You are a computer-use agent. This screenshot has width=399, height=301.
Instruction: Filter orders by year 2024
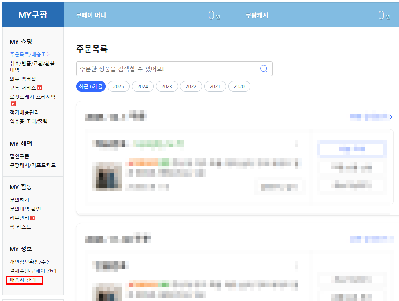pos(142,86)
